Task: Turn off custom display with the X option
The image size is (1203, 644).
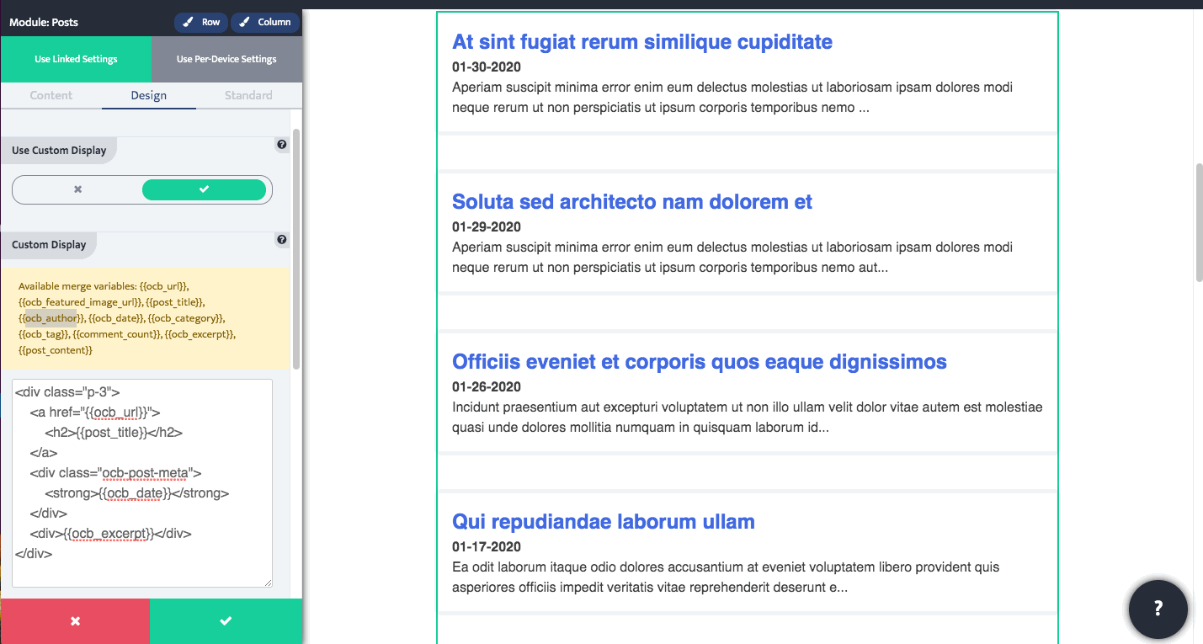Action: (77, 189)
